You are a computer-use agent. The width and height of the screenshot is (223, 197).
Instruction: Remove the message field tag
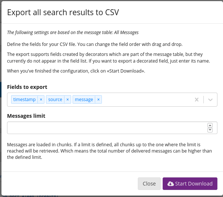coord(98,100)
